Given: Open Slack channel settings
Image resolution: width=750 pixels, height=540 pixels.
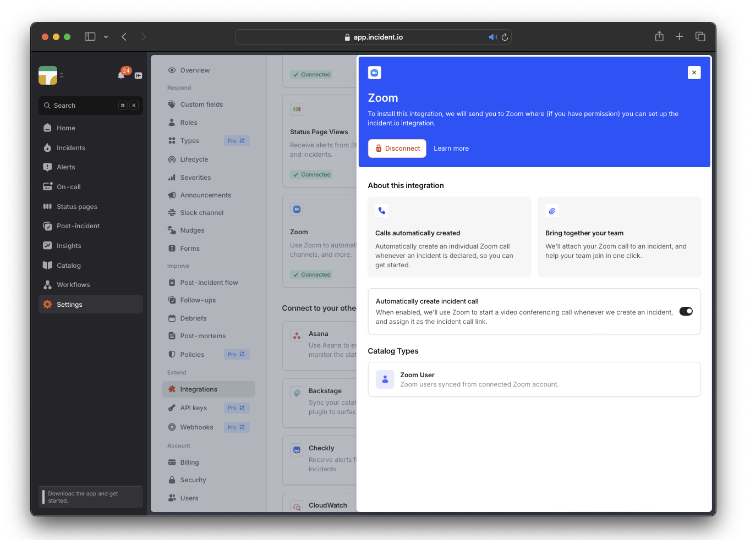Looking at the screenshot, I should (x=209, y=213).
